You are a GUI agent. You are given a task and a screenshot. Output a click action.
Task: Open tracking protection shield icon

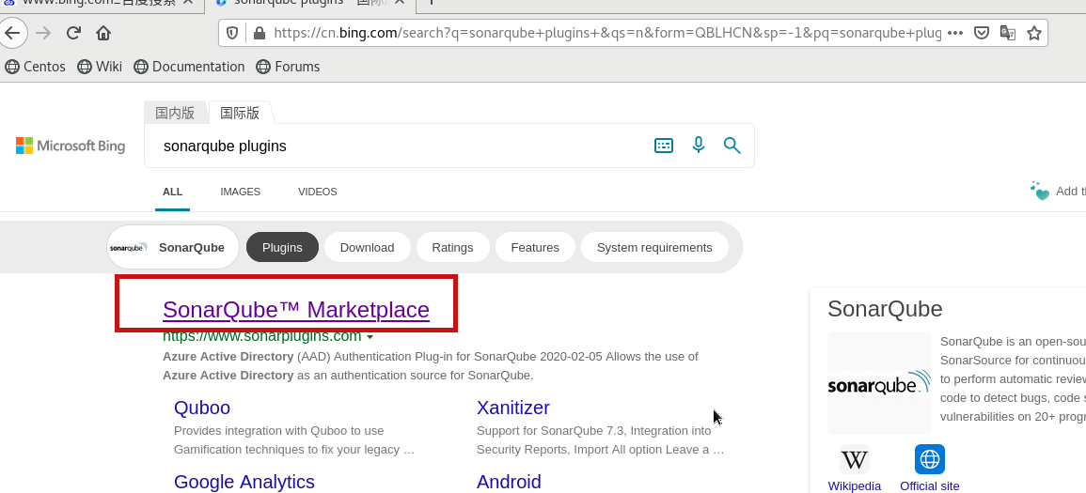233,33
